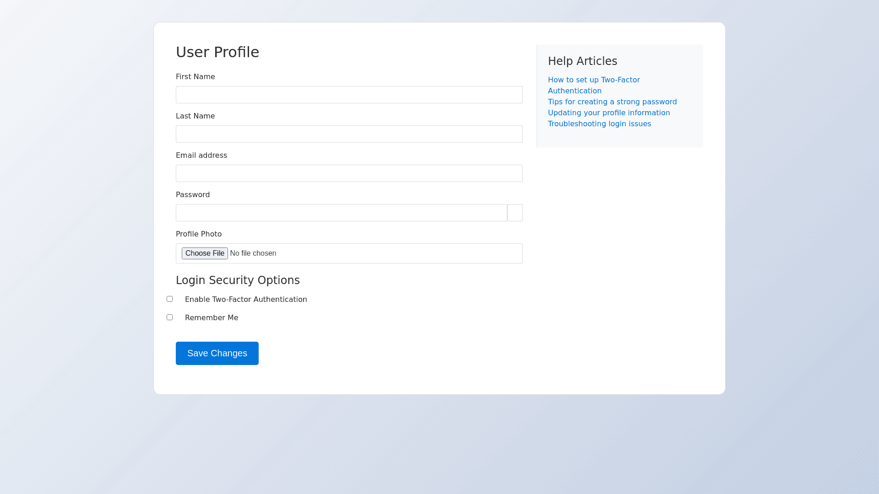
Task: Click into the Password field
Action: (x=341, y=213)
